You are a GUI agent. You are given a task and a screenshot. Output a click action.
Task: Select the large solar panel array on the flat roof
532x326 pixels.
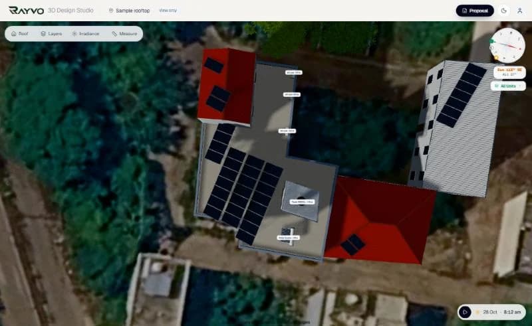(x=243, y=195)
